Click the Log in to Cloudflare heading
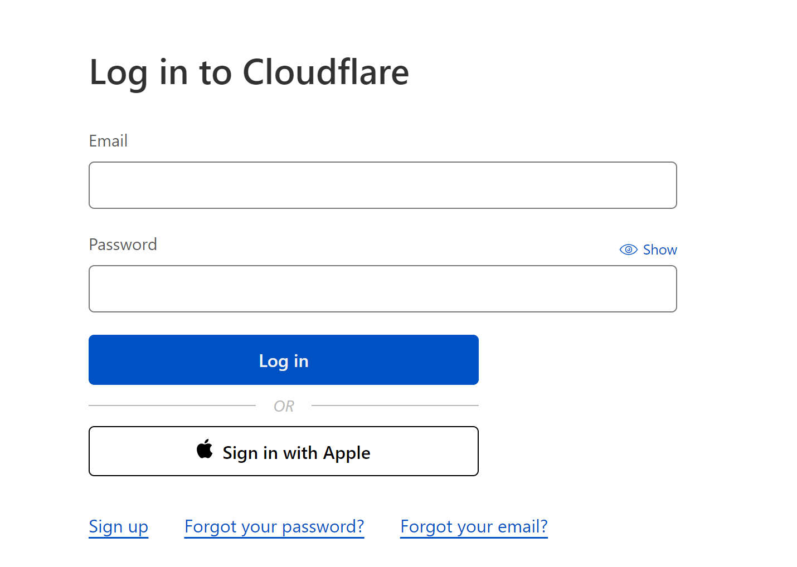This screenshot has width=797, height=567. [249, 73]
